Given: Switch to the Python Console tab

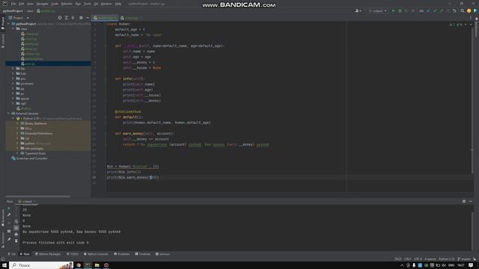Looking at the screenshot, I should (x=96, y=254).
